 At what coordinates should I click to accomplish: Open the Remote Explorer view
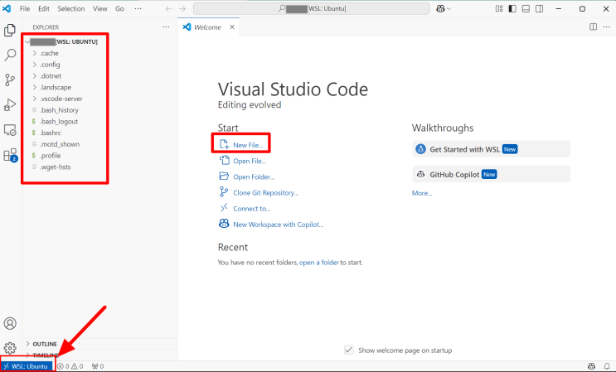[10, 130]
